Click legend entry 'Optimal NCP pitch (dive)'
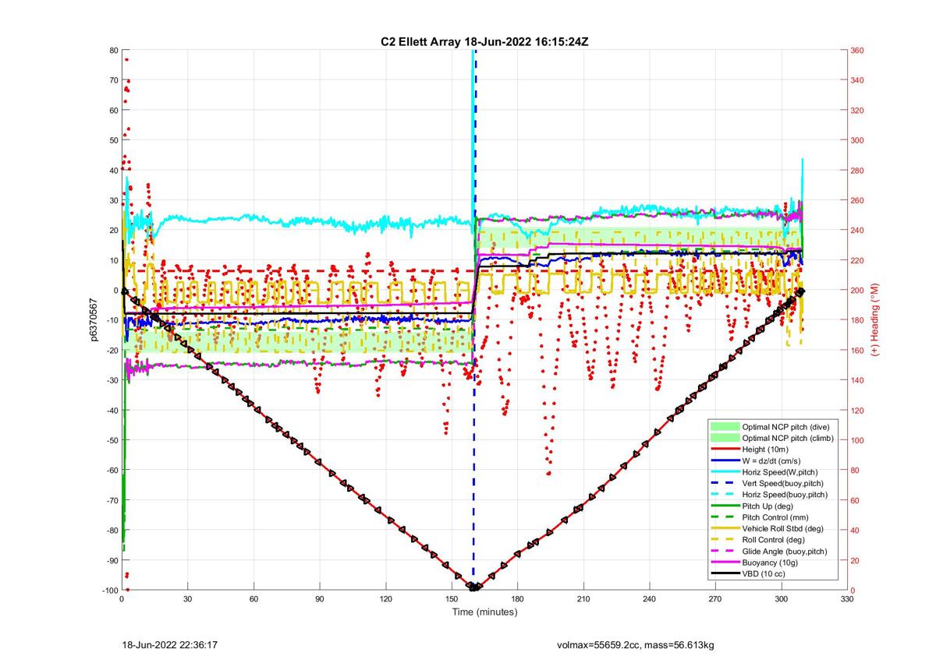This screenshot has width=936, height=663. coord(785,427)
